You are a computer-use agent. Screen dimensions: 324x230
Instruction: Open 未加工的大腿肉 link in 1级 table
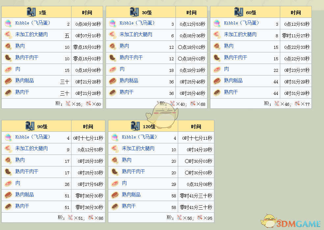[x=31, y=34]
